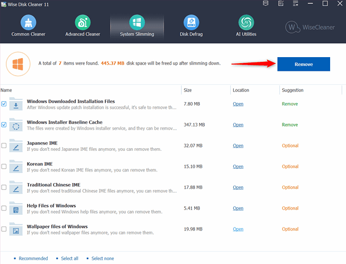Click the notes edit icon in title bar
This screenshot has width=346, height=264.
pos(280,4)
